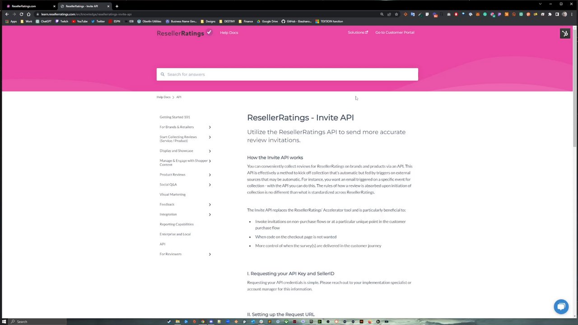Close the ResellerRatings - Invite API tab
The image size is (578, 325).
108,6
